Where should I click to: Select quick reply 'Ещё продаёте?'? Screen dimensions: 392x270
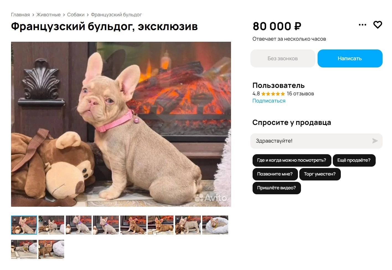click(354, 160)
